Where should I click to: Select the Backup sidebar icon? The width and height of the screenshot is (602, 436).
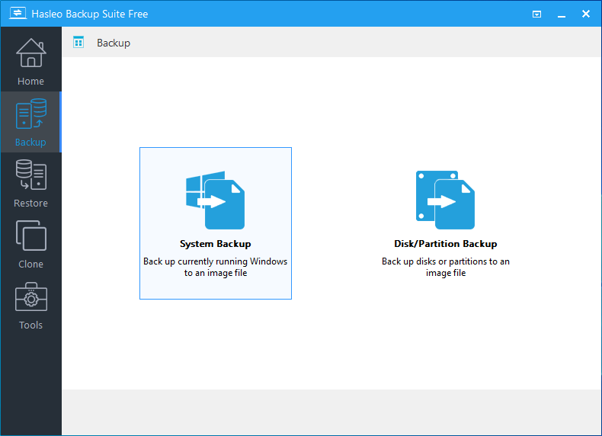pos(30,114)
